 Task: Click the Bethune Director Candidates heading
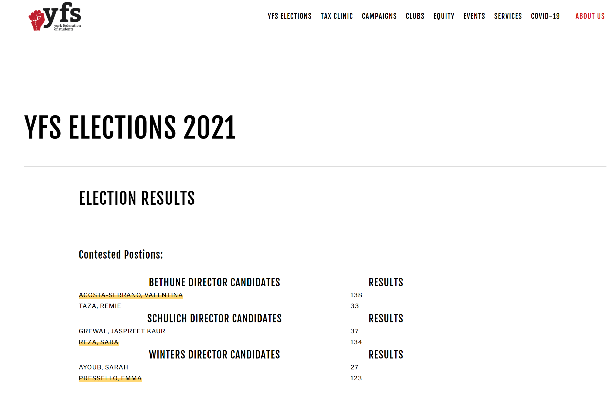pyautogui.click(x=214, y=282)
